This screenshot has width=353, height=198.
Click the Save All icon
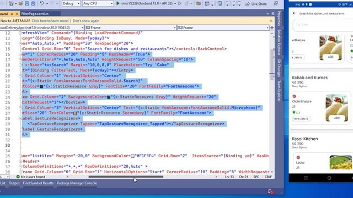point(33,4)
